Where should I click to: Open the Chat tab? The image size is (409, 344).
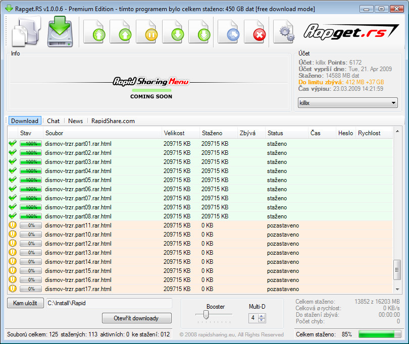coord(53,121)
